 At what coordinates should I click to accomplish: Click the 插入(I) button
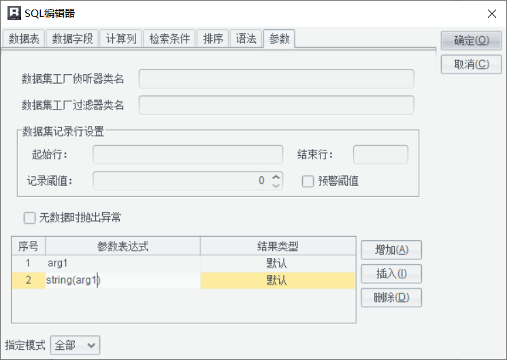pos(391,274)
